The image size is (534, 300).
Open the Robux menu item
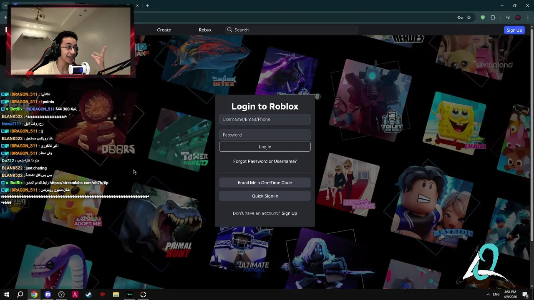(x=205, y=30)
